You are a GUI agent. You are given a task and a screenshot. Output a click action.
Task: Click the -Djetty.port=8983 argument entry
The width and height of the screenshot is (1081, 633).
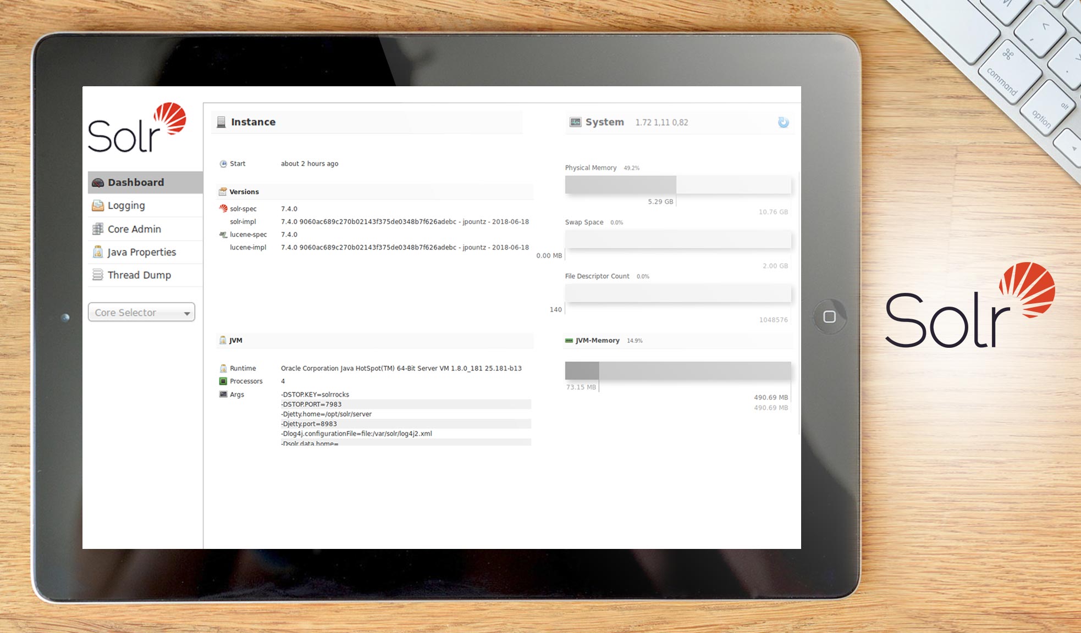pyautogui.click(x=309, y=424)
